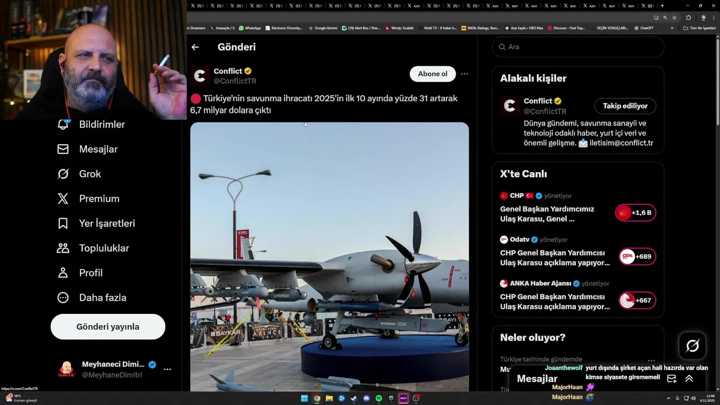Open Discord in the taskbar
Screen dimensions: 720x405
(x=366, y=398)
